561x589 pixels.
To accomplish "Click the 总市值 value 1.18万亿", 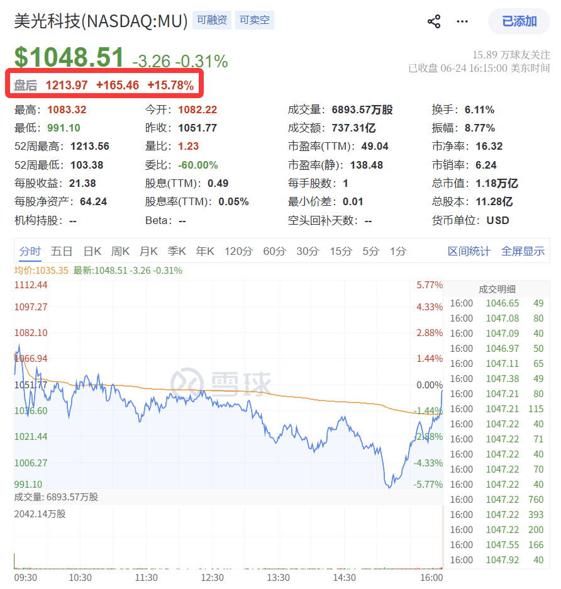I will 497,183.
